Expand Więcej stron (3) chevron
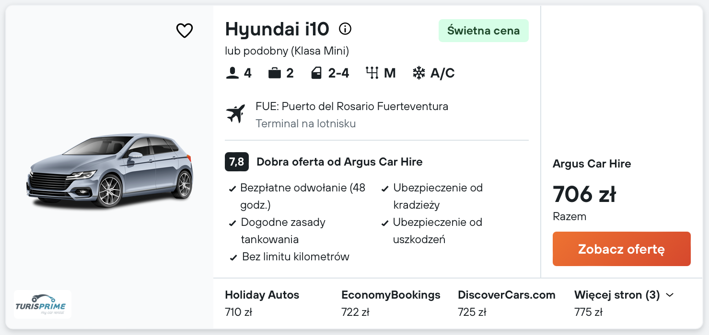709x335 pixels. pos(670,295)
